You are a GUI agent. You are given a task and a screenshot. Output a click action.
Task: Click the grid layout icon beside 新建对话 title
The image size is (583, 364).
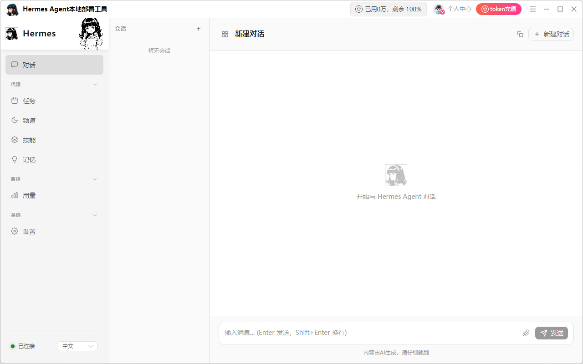[225, 34]
